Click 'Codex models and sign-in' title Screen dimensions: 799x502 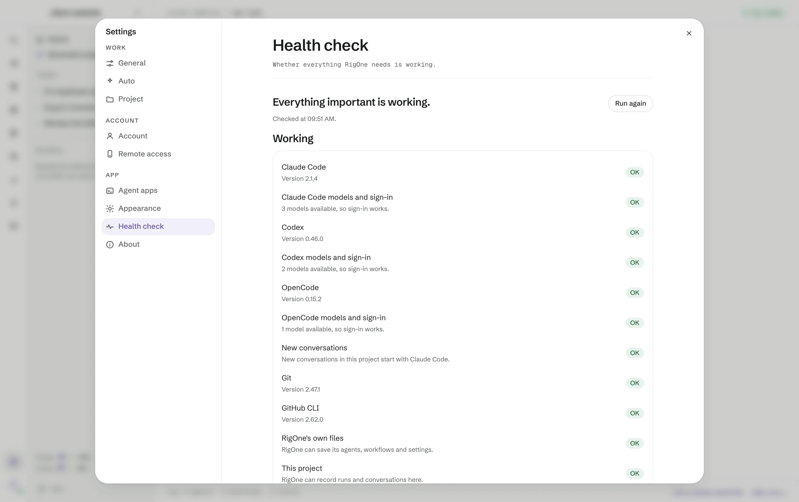tap(326, 258)
